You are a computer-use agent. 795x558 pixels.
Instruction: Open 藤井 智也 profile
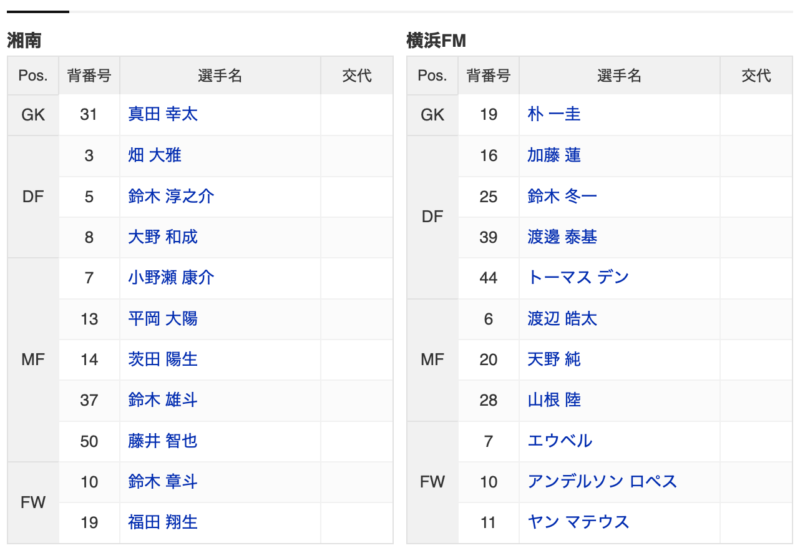[x=163, y=441]
